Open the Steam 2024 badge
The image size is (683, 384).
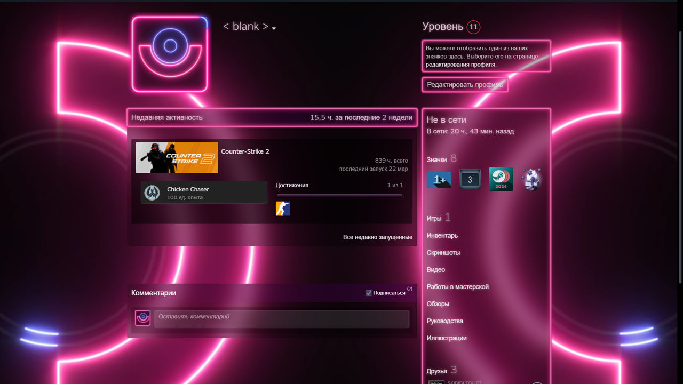(x=501, y=180)
